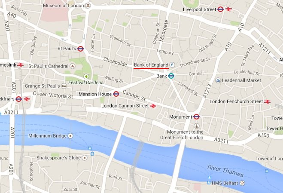Click the underlined Bank of England label

coord(151,65)
